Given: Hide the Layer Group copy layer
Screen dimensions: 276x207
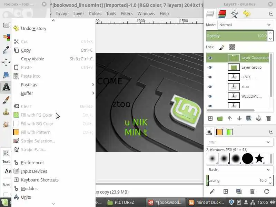Looking at the screenshot, I should coord(210,58).
